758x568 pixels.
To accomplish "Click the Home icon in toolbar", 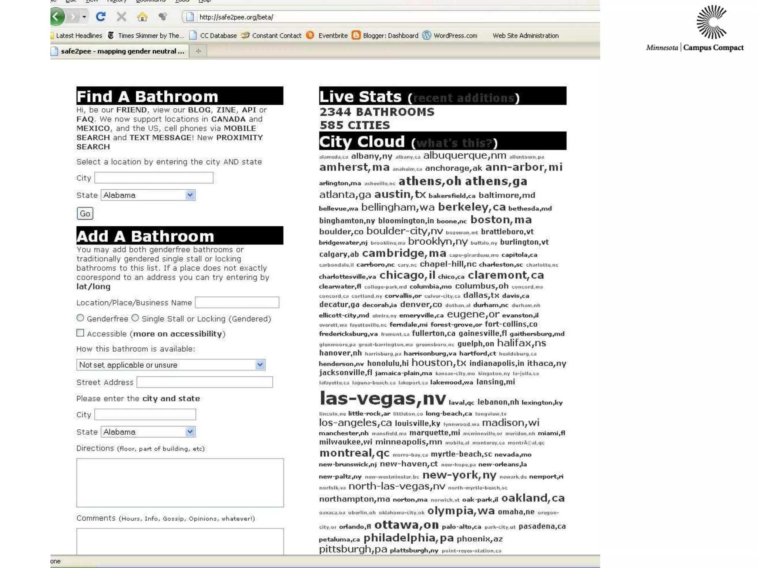I will click(142, 17).
